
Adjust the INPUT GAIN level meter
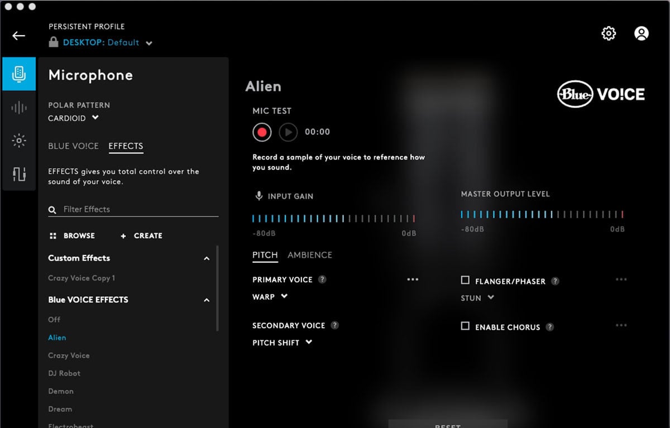click(x=333, y=219)
